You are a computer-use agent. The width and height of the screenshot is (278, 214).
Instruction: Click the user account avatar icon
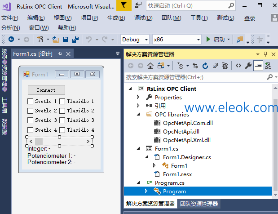click(274, 18)
